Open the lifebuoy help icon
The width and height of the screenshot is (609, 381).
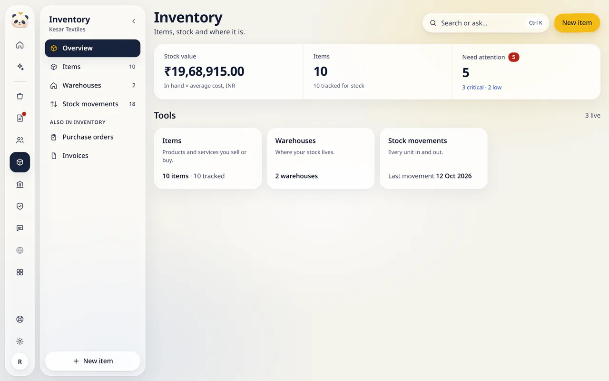point(20,319)
